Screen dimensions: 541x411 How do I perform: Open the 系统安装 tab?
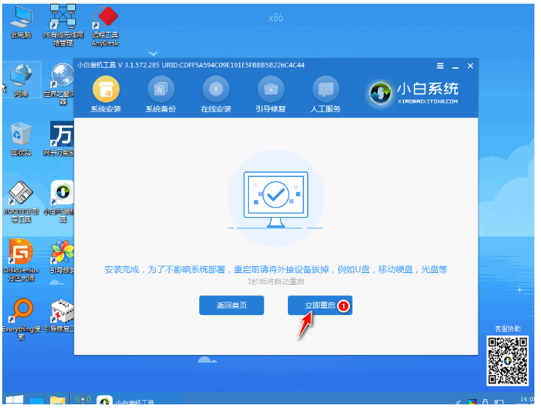pos(106,94)
